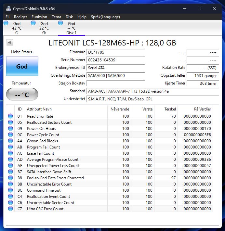Click the CrystalDiskInfo app icon in title bar
225x231 pixels.
(x=8, y=8)
